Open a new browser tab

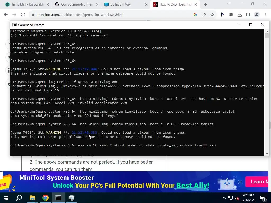(x=205, y=4)
